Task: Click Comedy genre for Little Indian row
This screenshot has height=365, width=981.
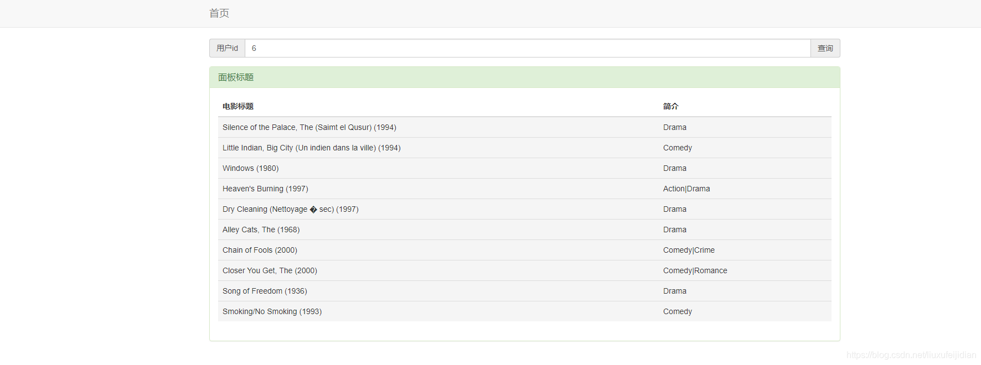Action: click(678, 148)
